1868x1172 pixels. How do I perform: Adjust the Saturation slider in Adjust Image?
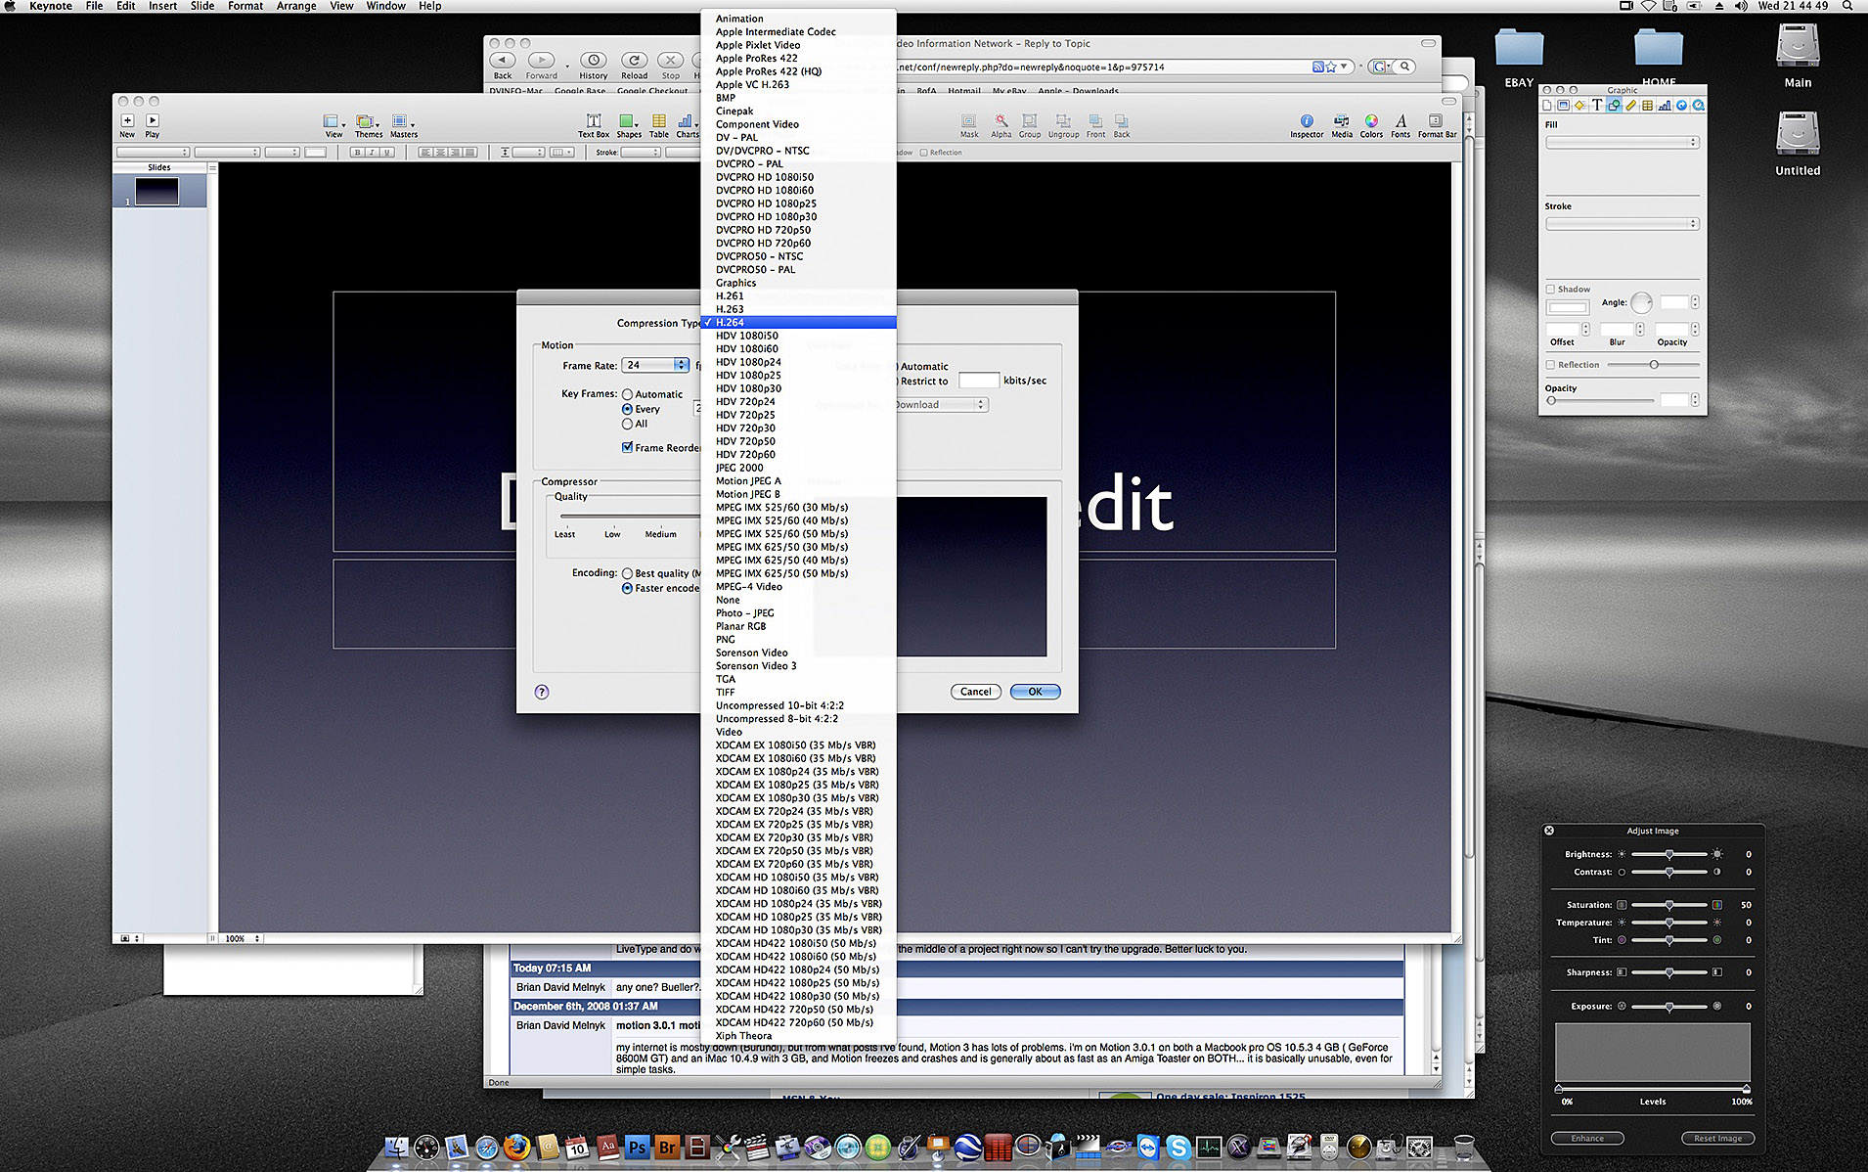(1669, 905)
